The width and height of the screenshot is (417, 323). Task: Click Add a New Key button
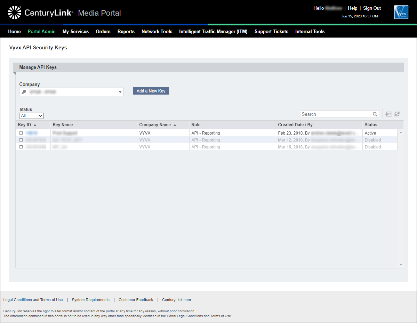pos(151,91)
